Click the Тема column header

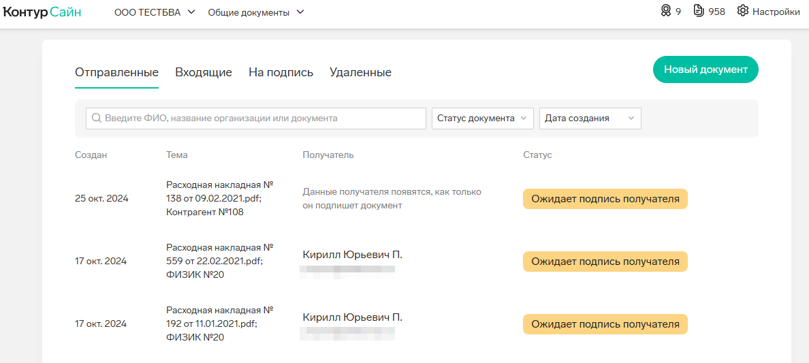tap(177, 155)
